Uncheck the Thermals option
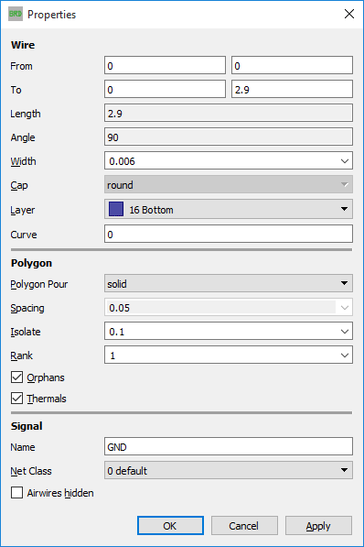The height and width of the screenshot is (547, 364). coord(16,398)
